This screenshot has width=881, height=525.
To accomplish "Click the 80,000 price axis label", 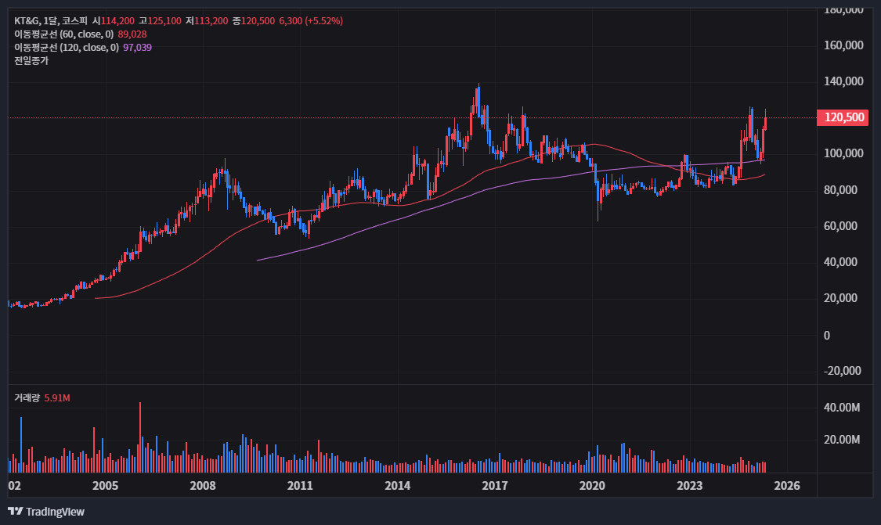I will [840, 190].
